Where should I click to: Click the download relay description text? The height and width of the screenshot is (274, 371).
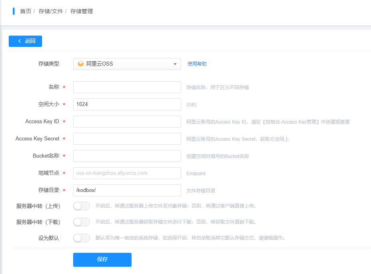176,222
